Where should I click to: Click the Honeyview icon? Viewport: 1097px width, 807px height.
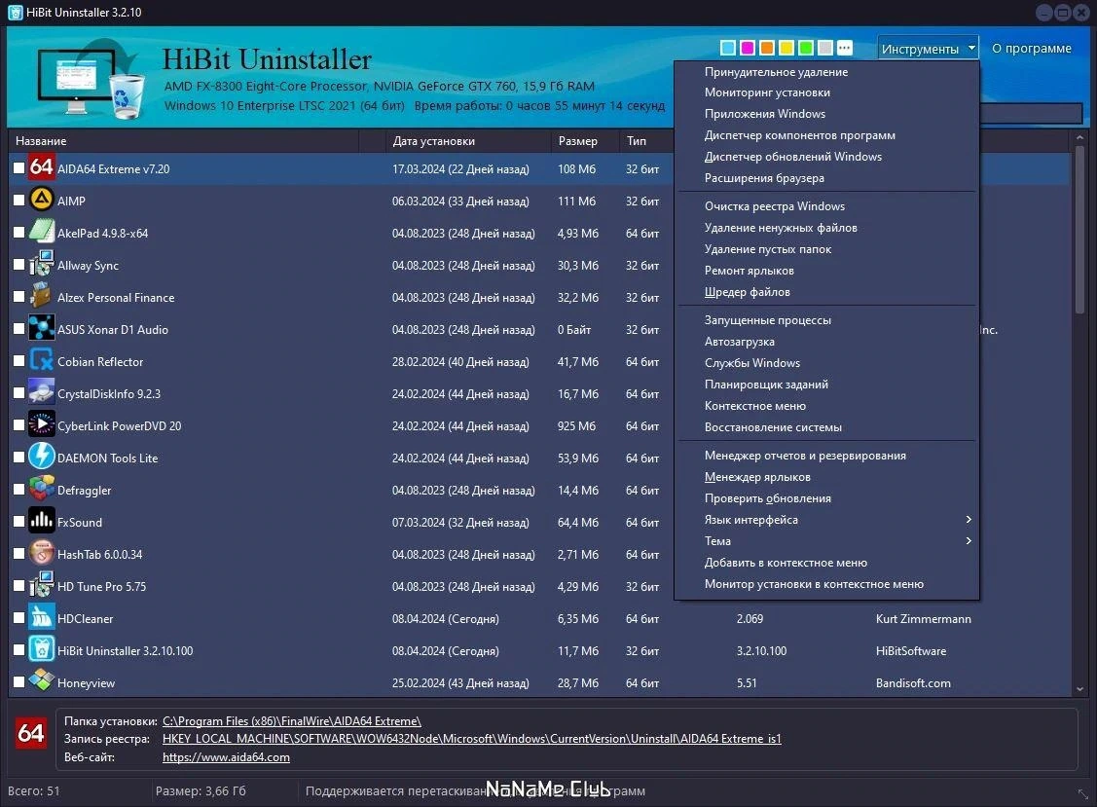click(41, 681)
